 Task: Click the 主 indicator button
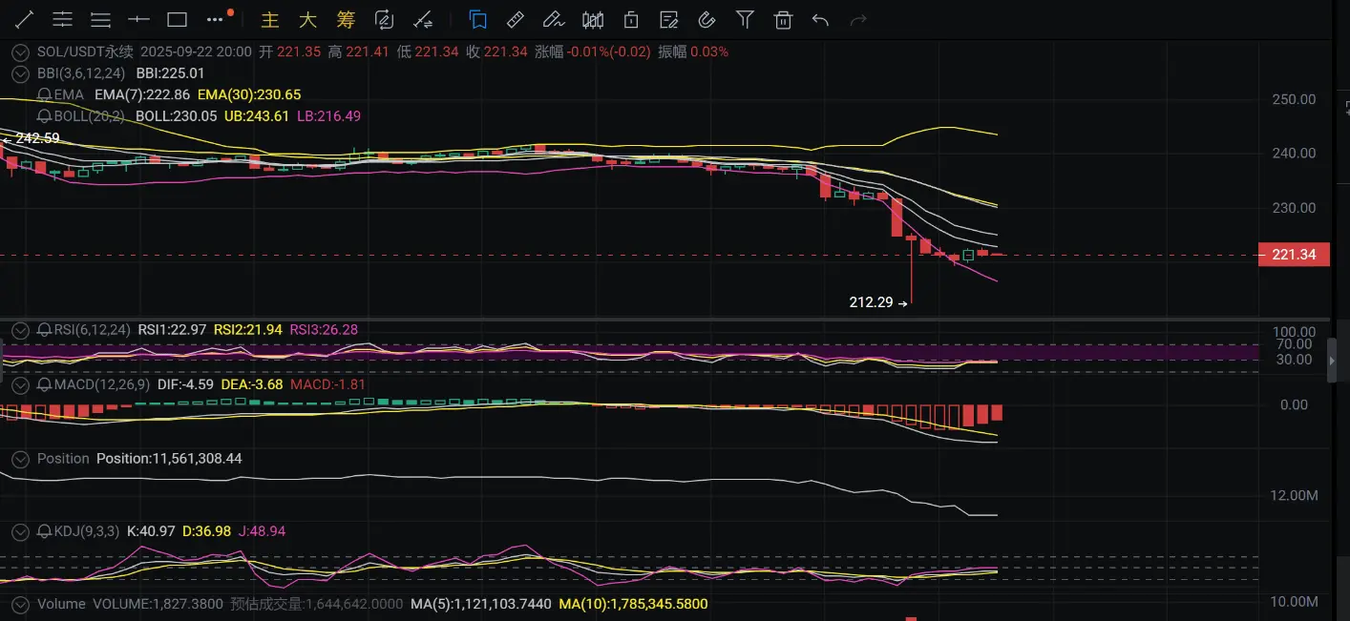270,20
